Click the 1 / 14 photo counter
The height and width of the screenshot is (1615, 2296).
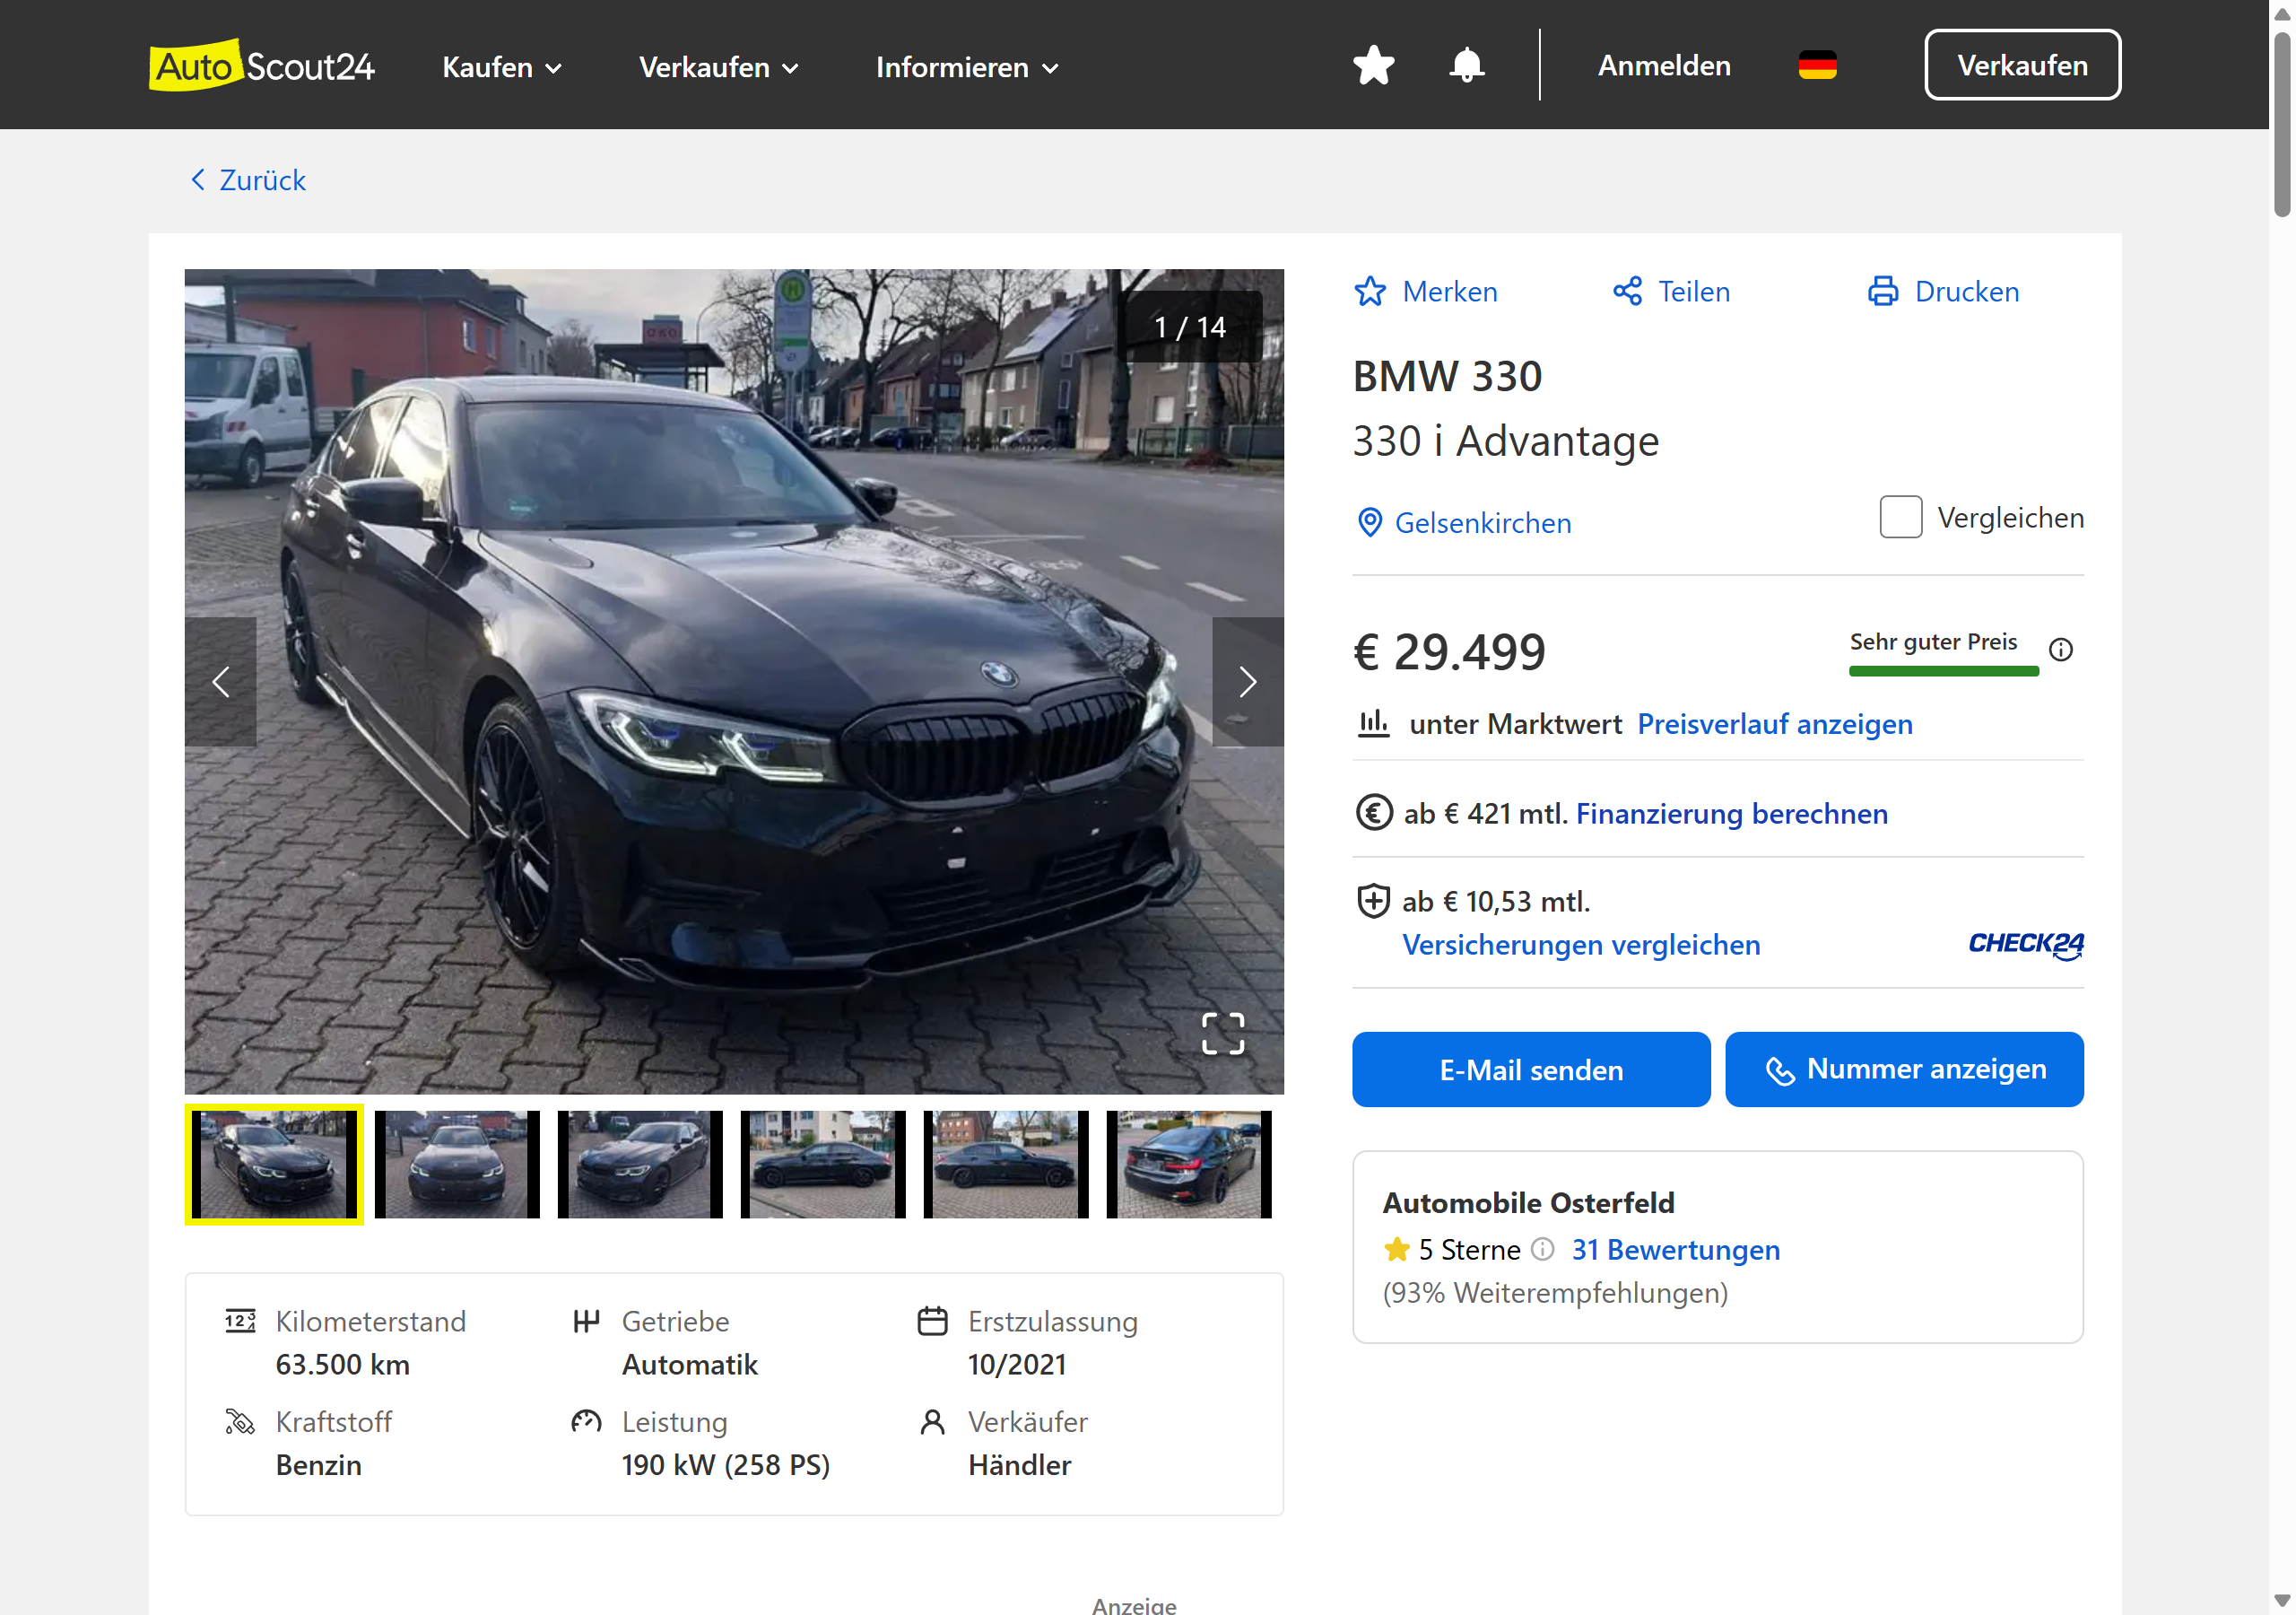coord(1190,327)
